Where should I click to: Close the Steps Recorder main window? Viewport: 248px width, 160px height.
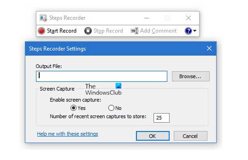coord(188,18)
